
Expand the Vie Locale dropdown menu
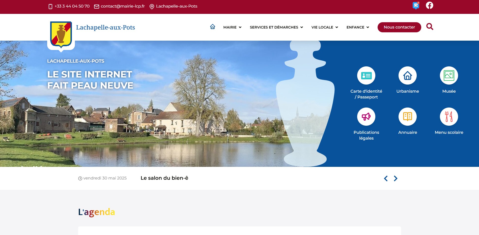[x=325, y=27]
